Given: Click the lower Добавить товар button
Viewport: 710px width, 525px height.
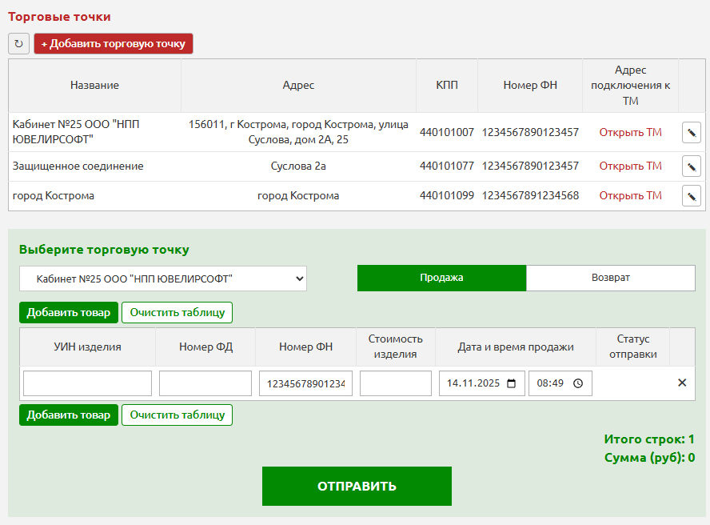Looking at the screenshot, I should pos(69,415).
